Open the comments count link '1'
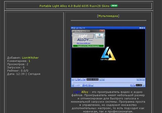The width and height of the screenshot is (162, 113). (29, 61)
